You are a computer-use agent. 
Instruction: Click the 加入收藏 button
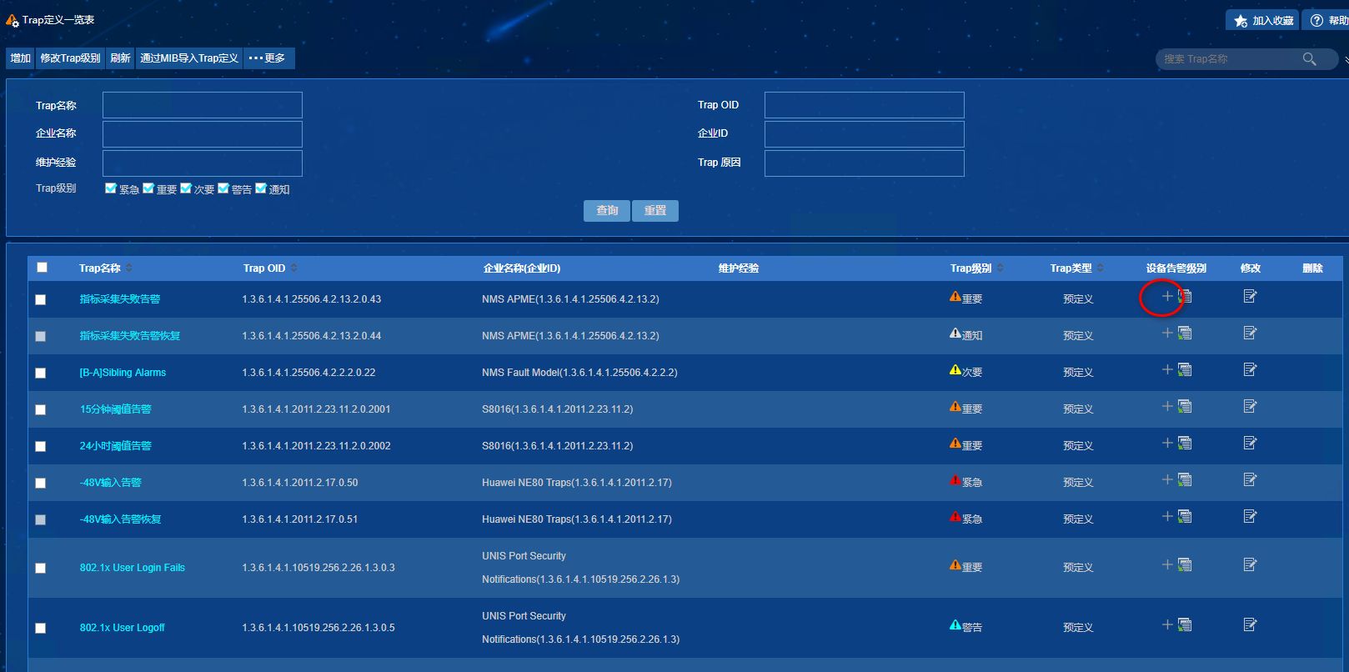(1263, 20)
